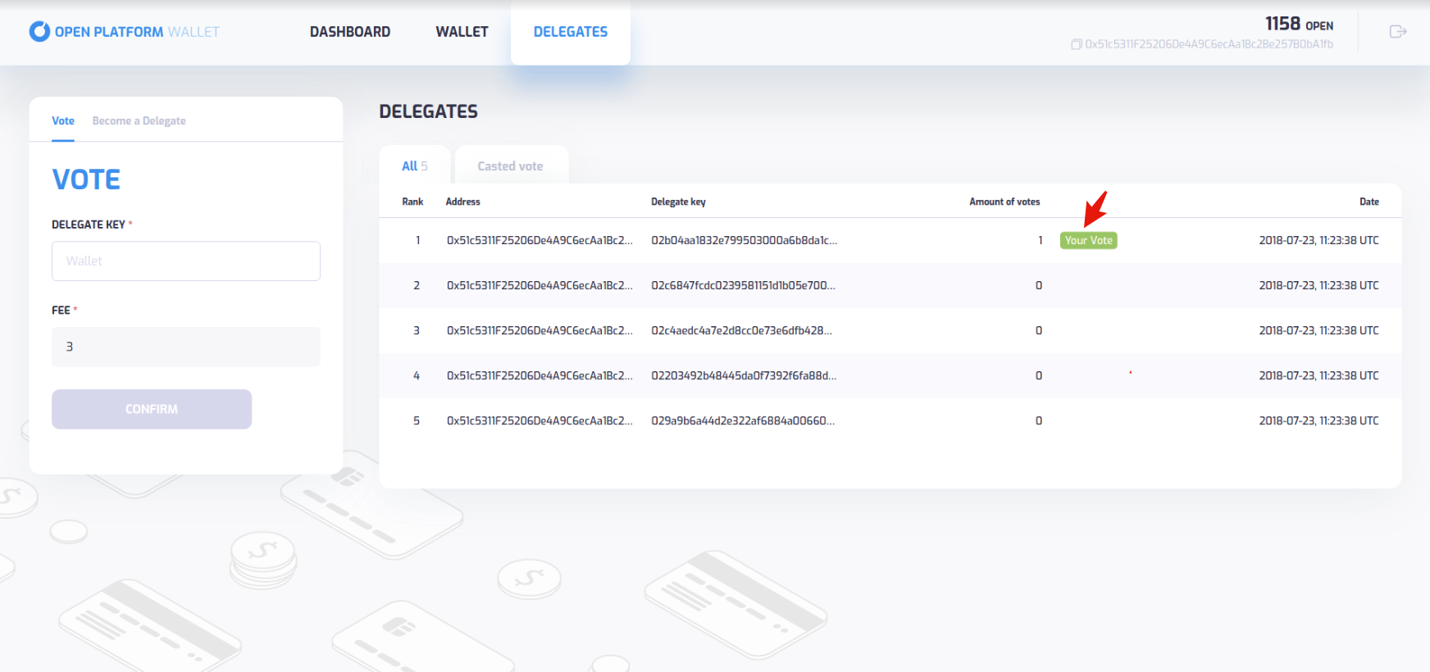The width and height of the screenshot is (1430, 672).
Task: Switch to Become a Delegate tab
Action: [139, 120]
